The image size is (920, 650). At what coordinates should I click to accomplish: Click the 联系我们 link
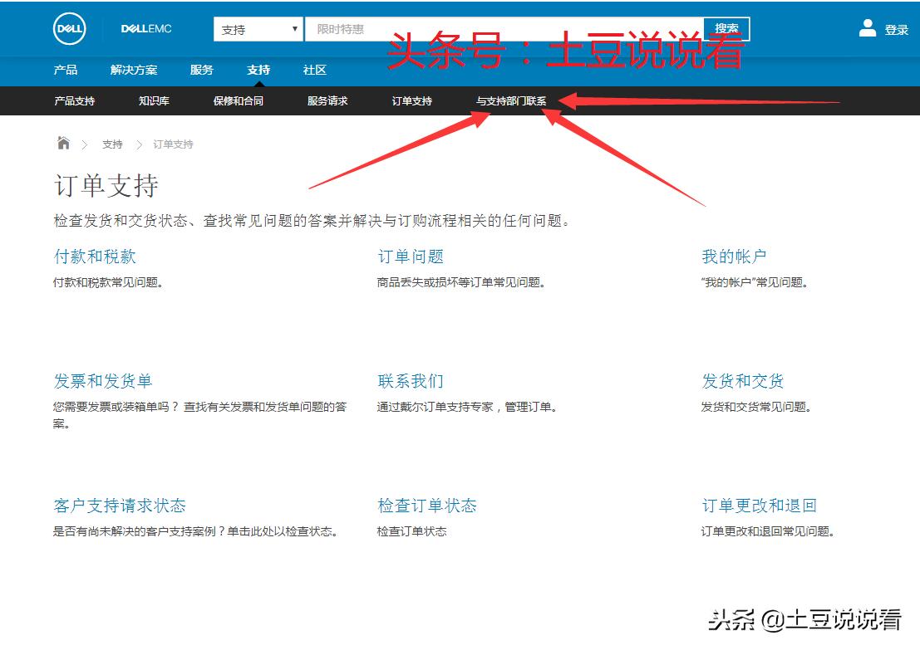pyautogui.click(x=411, y=380)
